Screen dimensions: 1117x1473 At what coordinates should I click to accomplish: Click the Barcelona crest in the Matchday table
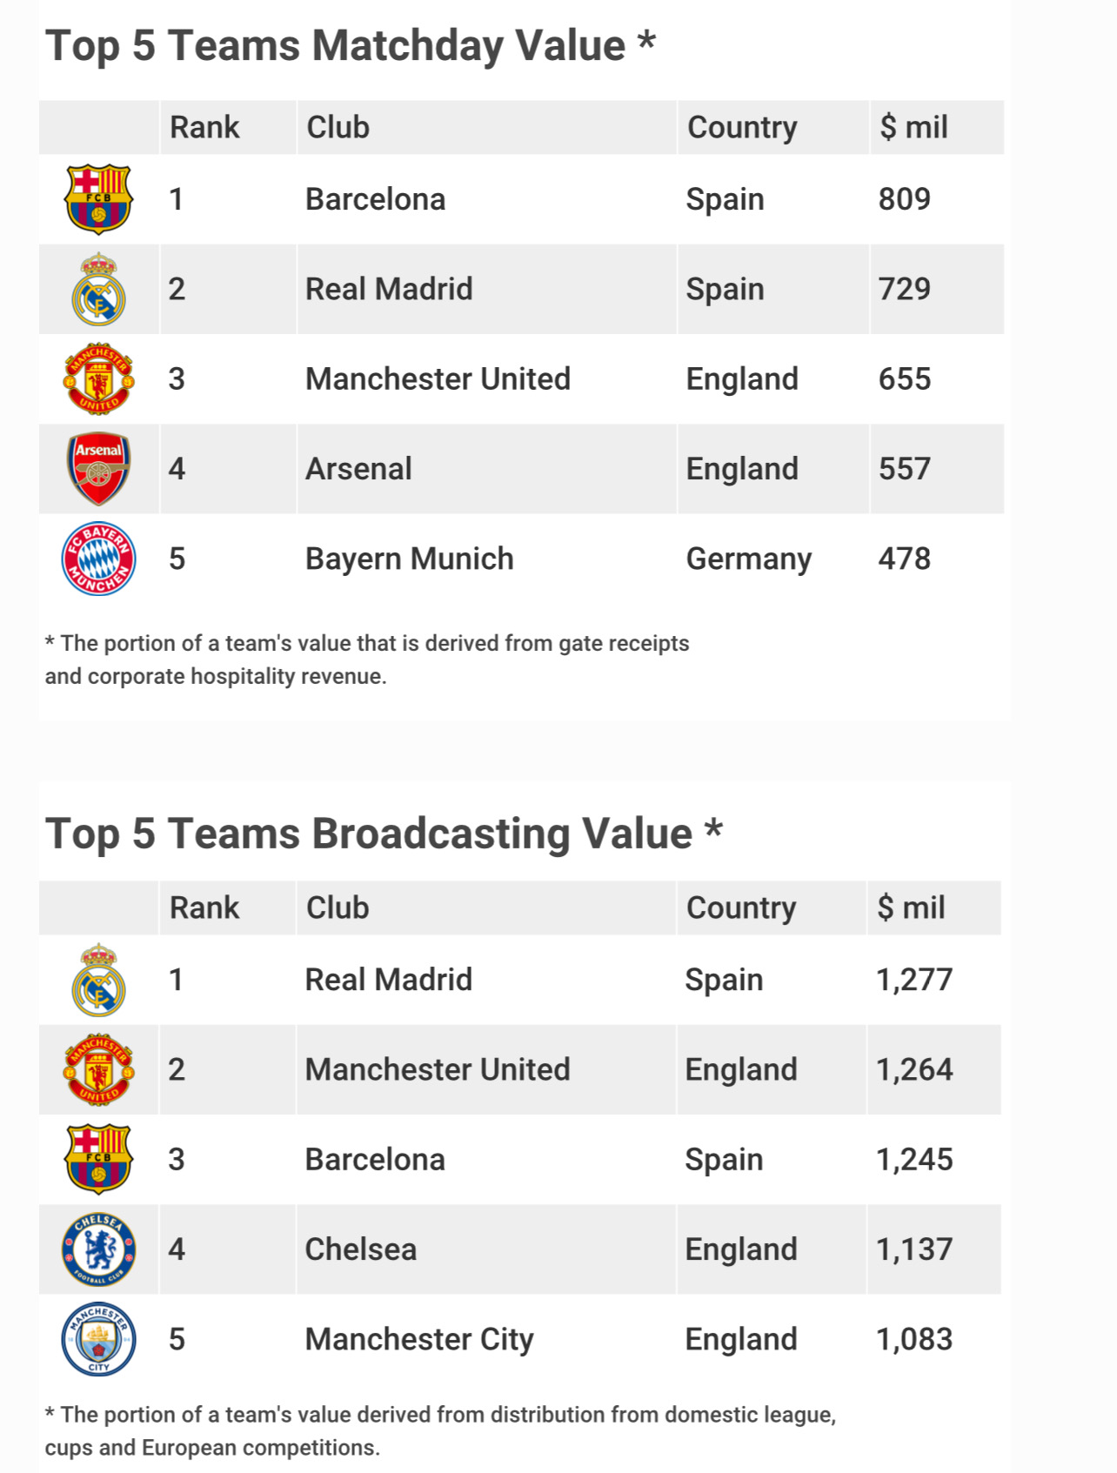[98, 199]
